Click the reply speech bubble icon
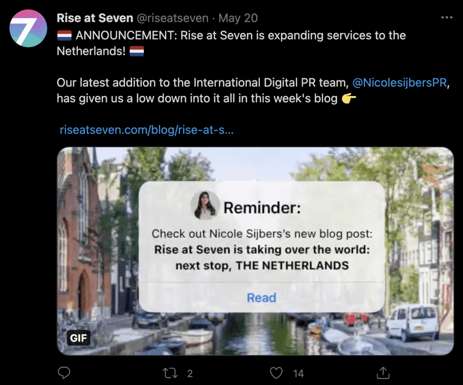Viewport: 463px width, 385px height. tap(64, 373)
